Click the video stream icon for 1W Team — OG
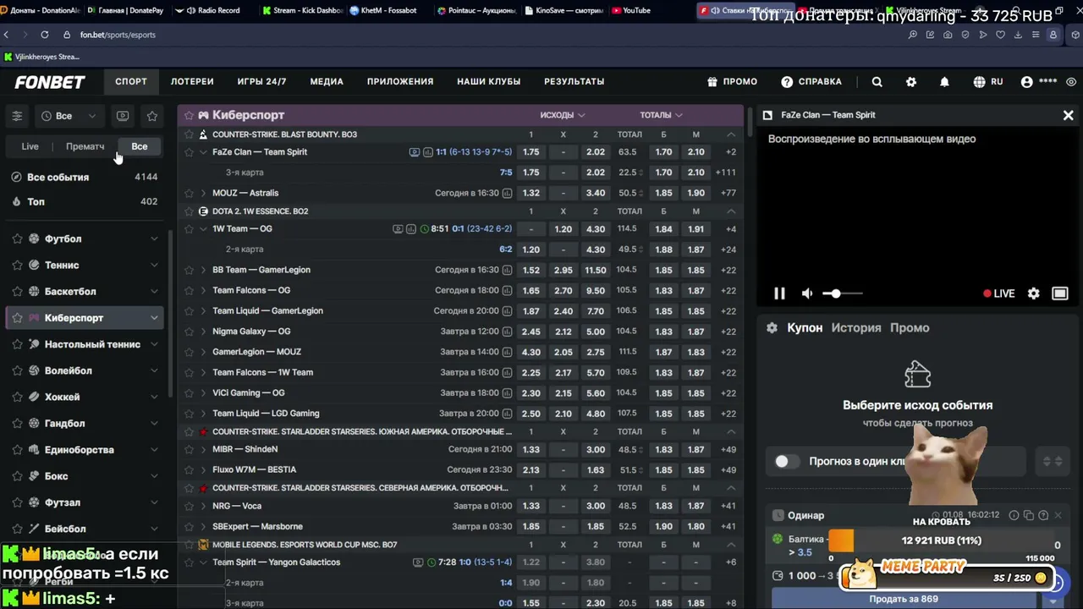The height and width of the screenshot is (609, 1083). pyautogui.click(x=398, y=229)
